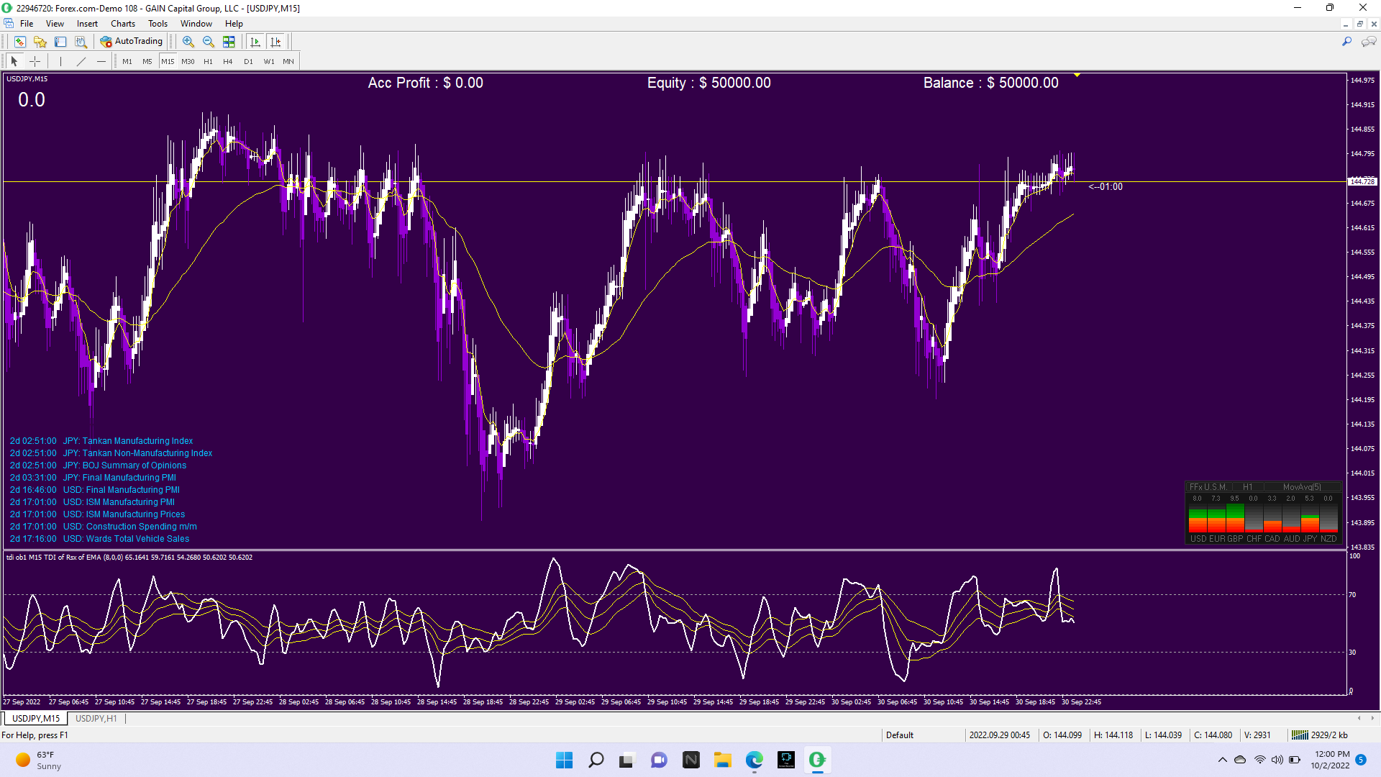Switch to M30 timeframe
The height and width of the screenshot is (777, 1381).
[188, 61]
